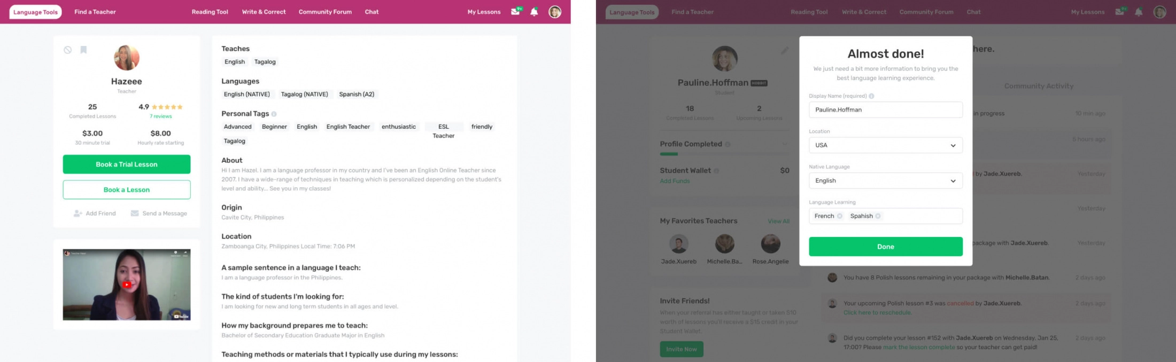Image resolution: width=1176 pixels, height=362 pixels.
Task: Block the teacher using the block icon
Action: [67, 50]
